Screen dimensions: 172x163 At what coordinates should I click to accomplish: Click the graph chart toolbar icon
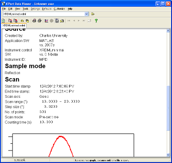46,21
